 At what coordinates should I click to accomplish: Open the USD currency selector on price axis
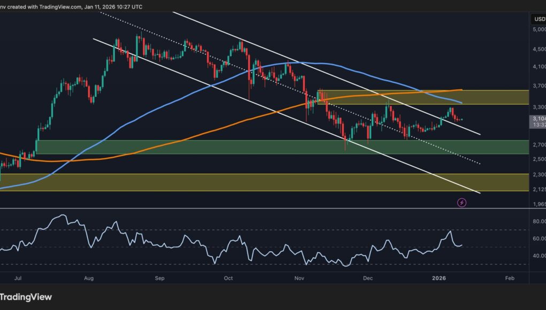(x=538, y=19)
